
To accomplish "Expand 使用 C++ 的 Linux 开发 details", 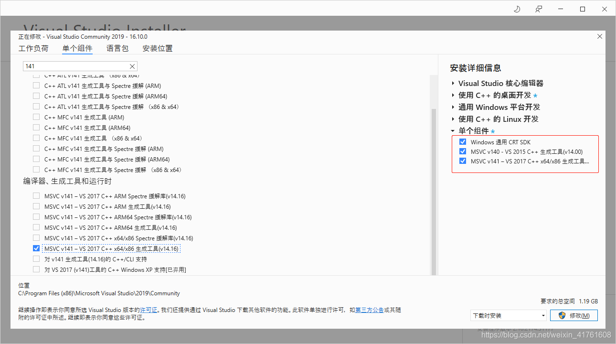I will [x=453, y=119].
